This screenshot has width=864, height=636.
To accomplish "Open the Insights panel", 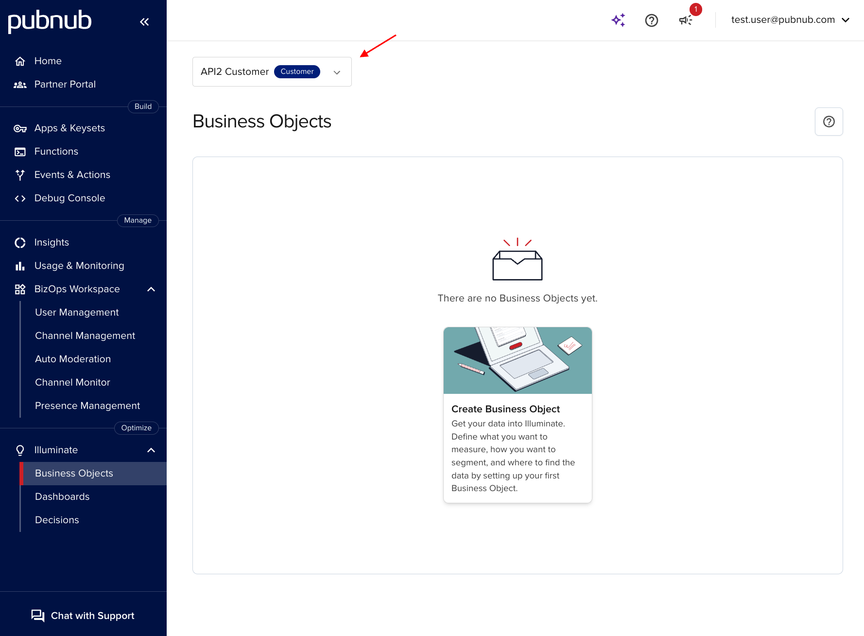I will [51, 242].
